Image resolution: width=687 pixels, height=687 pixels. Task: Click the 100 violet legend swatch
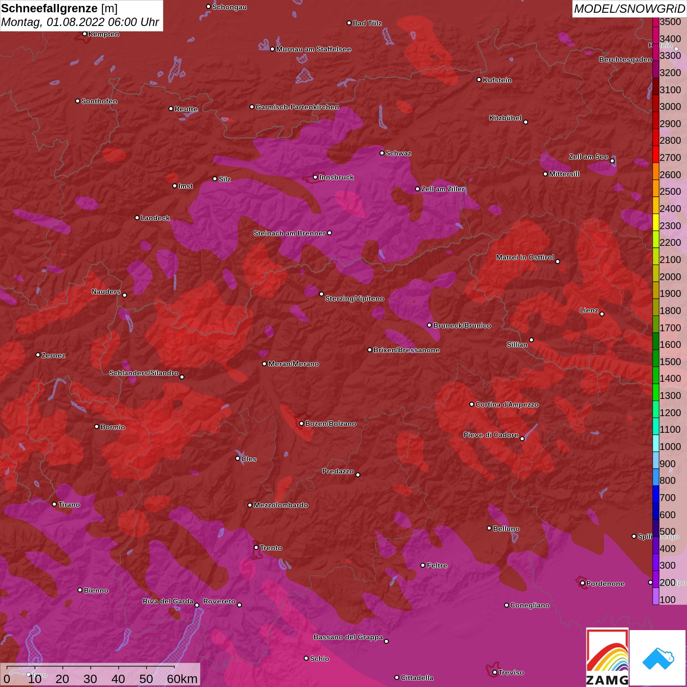(656, 596)
